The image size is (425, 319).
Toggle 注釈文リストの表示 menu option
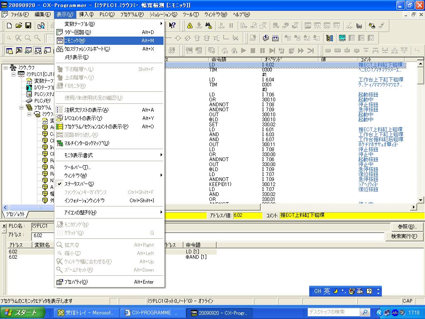[x=86, y=110]
